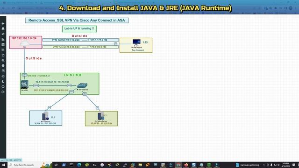
Task: Click the 'Earnings upcoming' taskbar widget
Action: pos(248,165)
